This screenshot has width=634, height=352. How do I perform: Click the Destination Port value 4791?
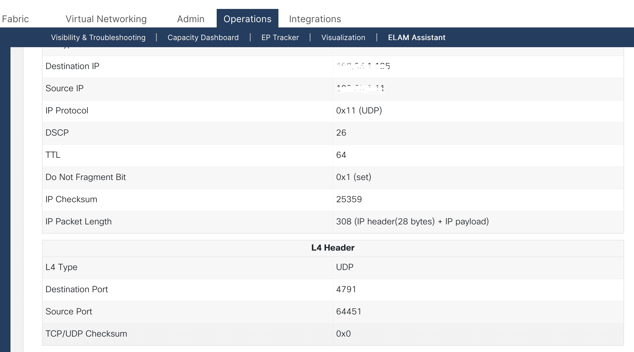pos(346,289)
